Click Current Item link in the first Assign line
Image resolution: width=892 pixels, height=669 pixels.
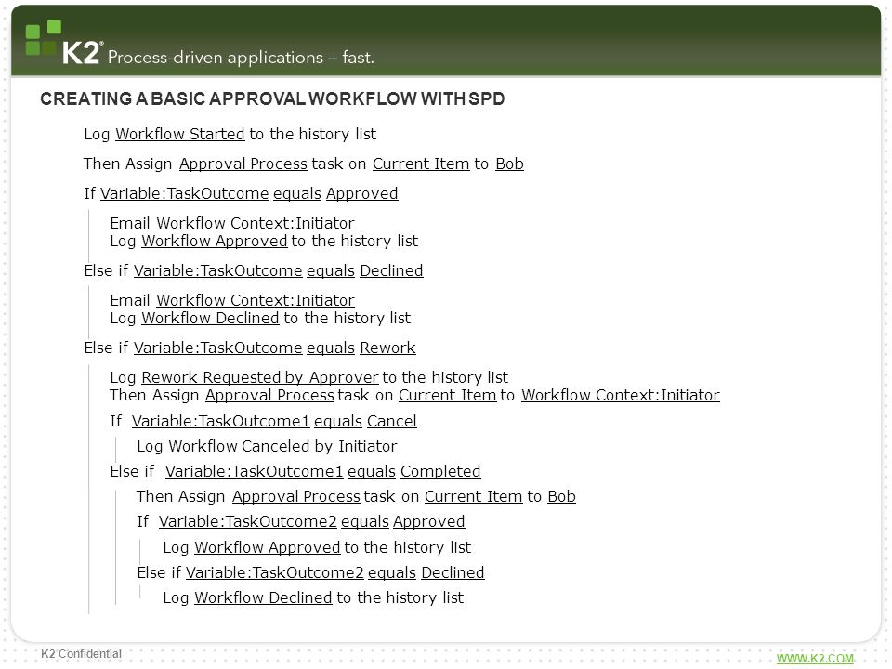[421, 164]
